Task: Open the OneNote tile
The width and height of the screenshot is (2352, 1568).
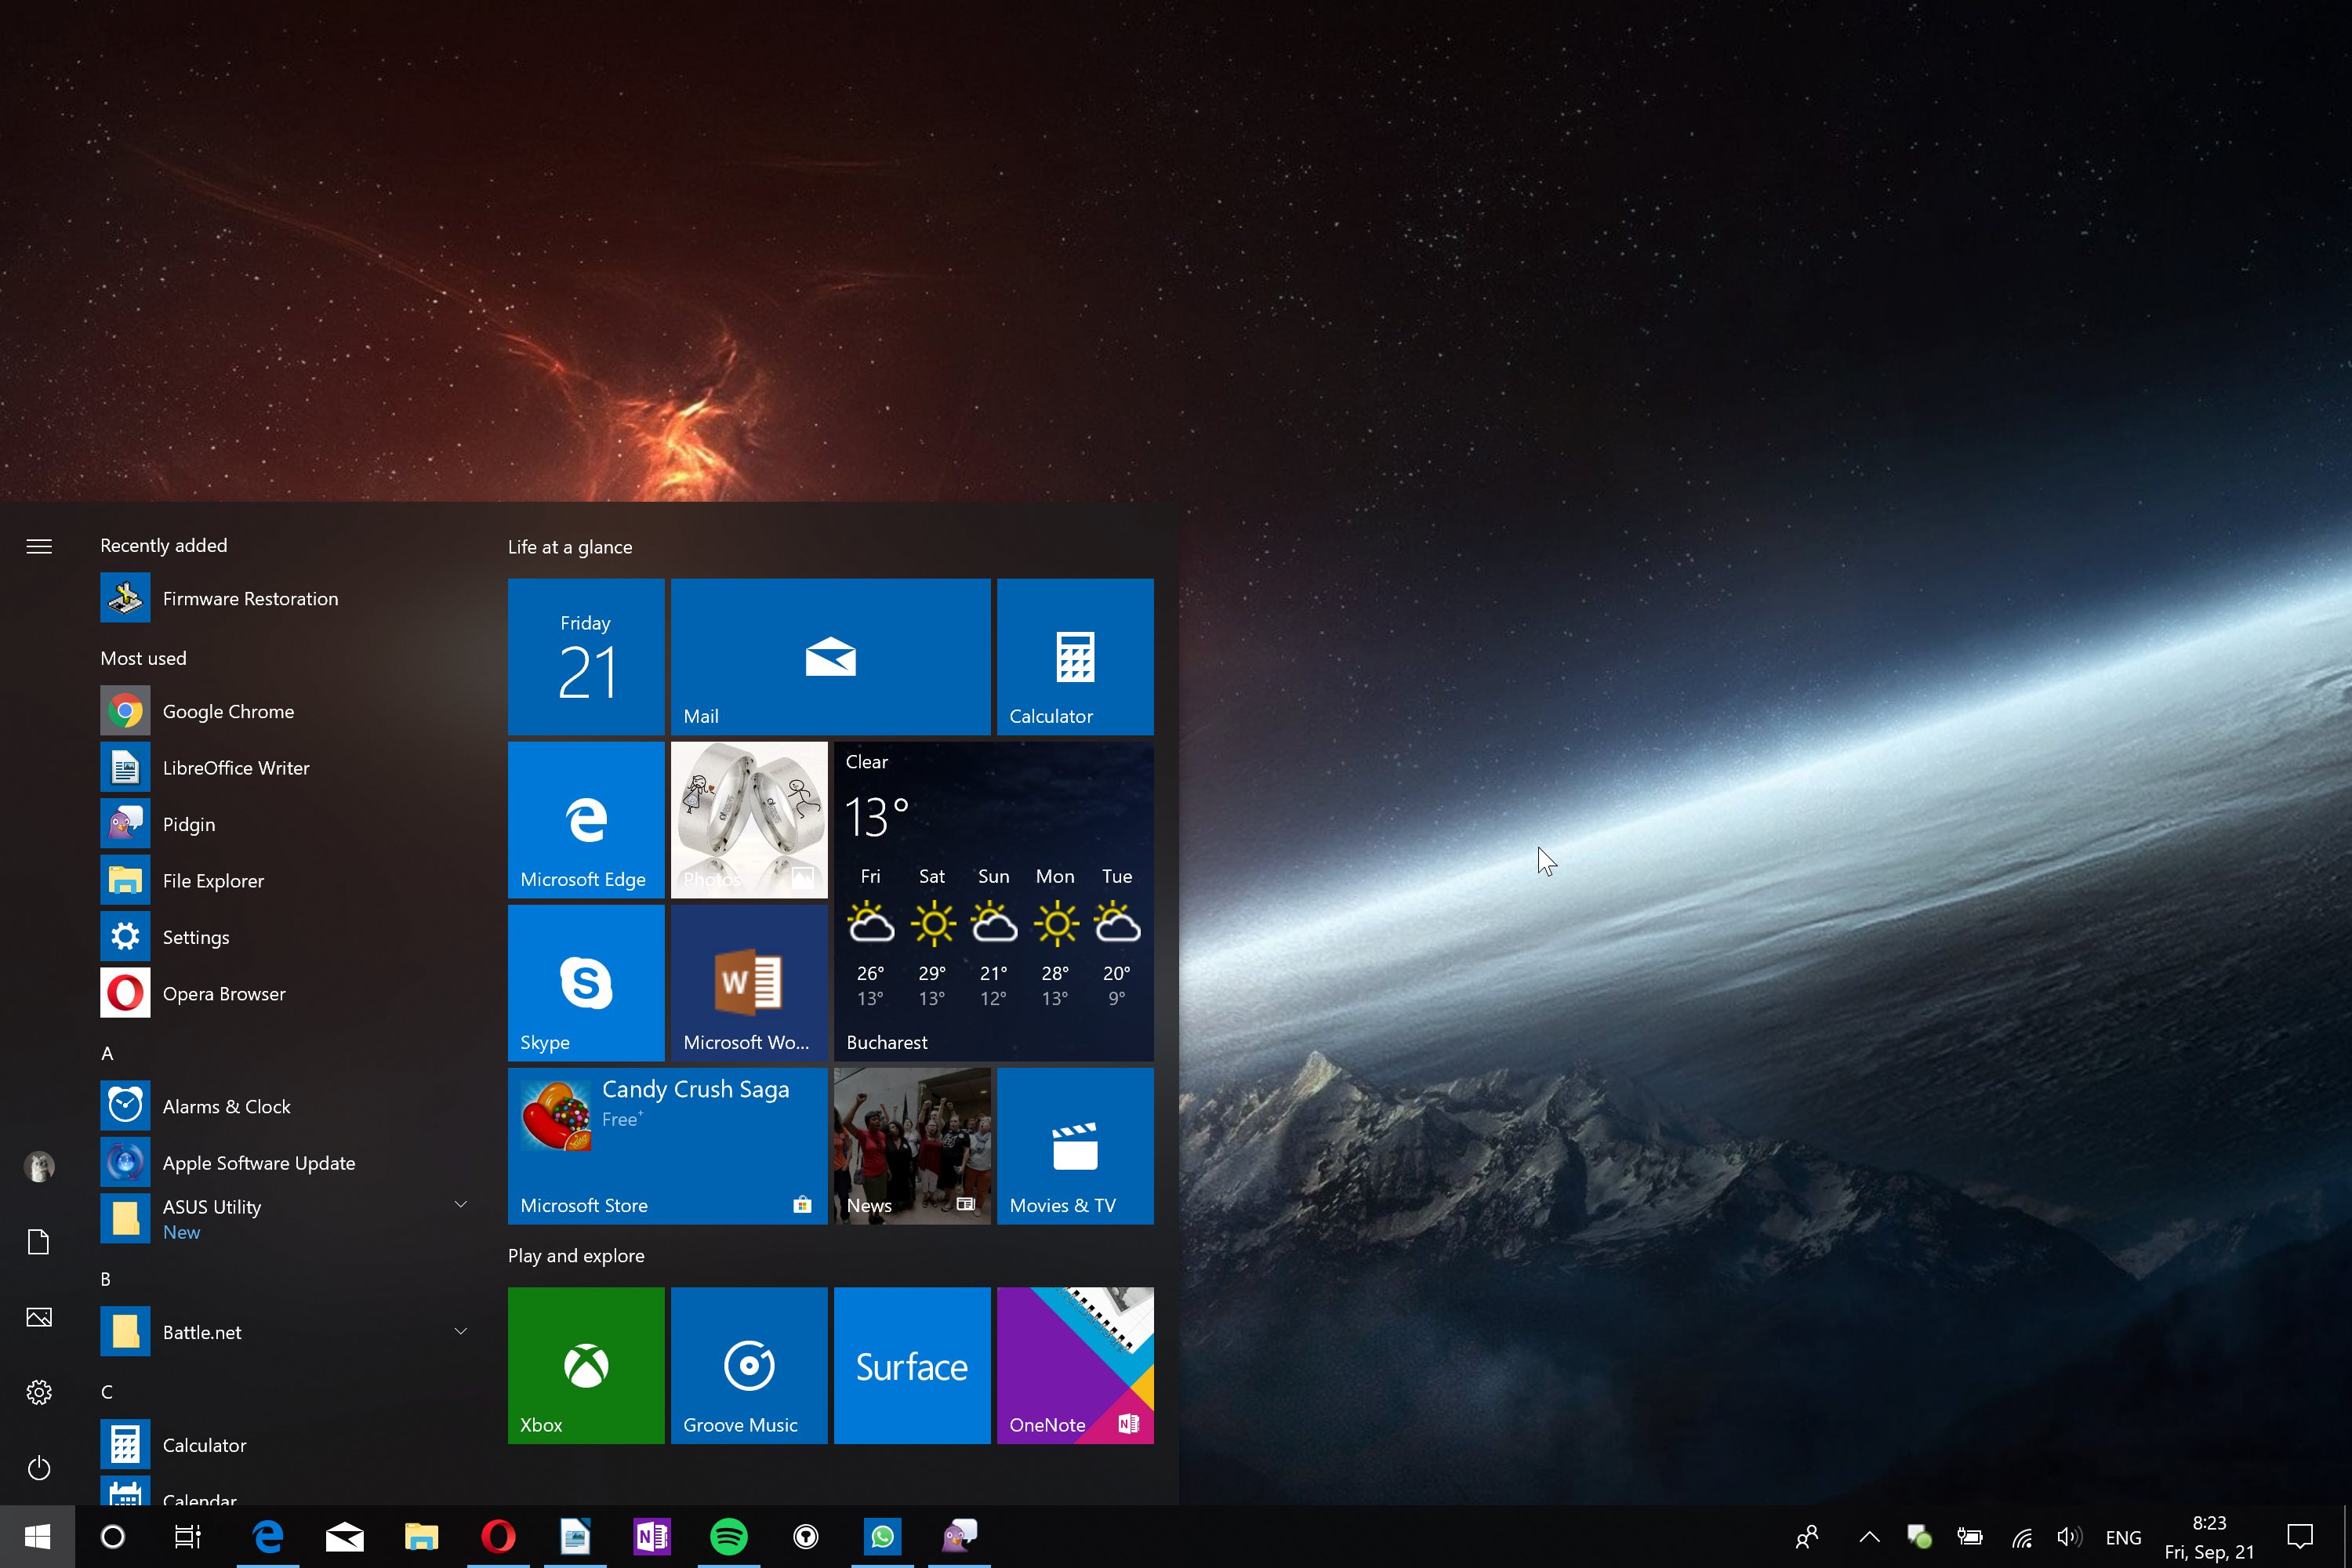Action: point(1075,1365)
